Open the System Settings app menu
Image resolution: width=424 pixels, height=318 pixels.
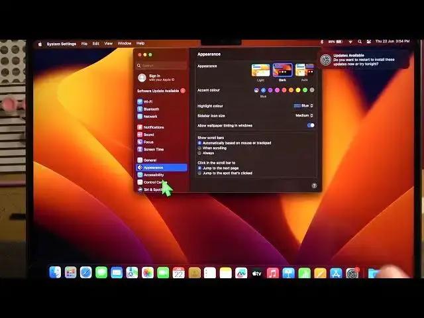[62, 44]
